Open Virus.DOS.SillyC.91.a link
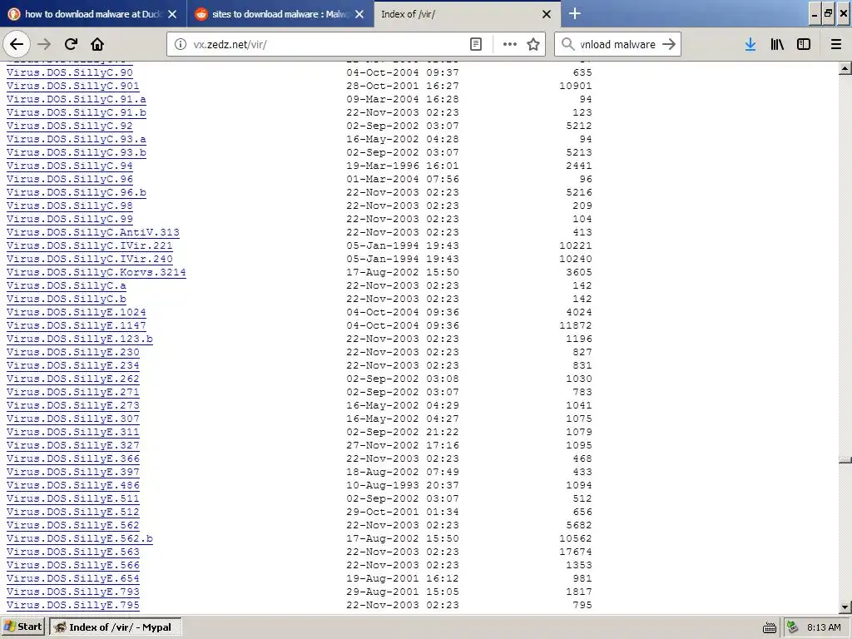This screenshot has width=852, height=639. [x=76, y=99]
